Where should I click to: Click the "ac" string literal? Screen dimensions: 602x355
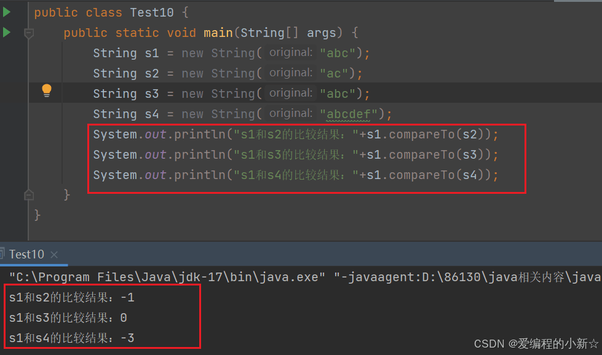[x=334, y=73]
